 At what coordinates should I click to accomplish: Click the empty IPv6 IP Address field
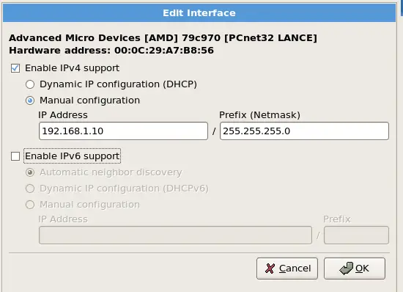pos(175,236)
